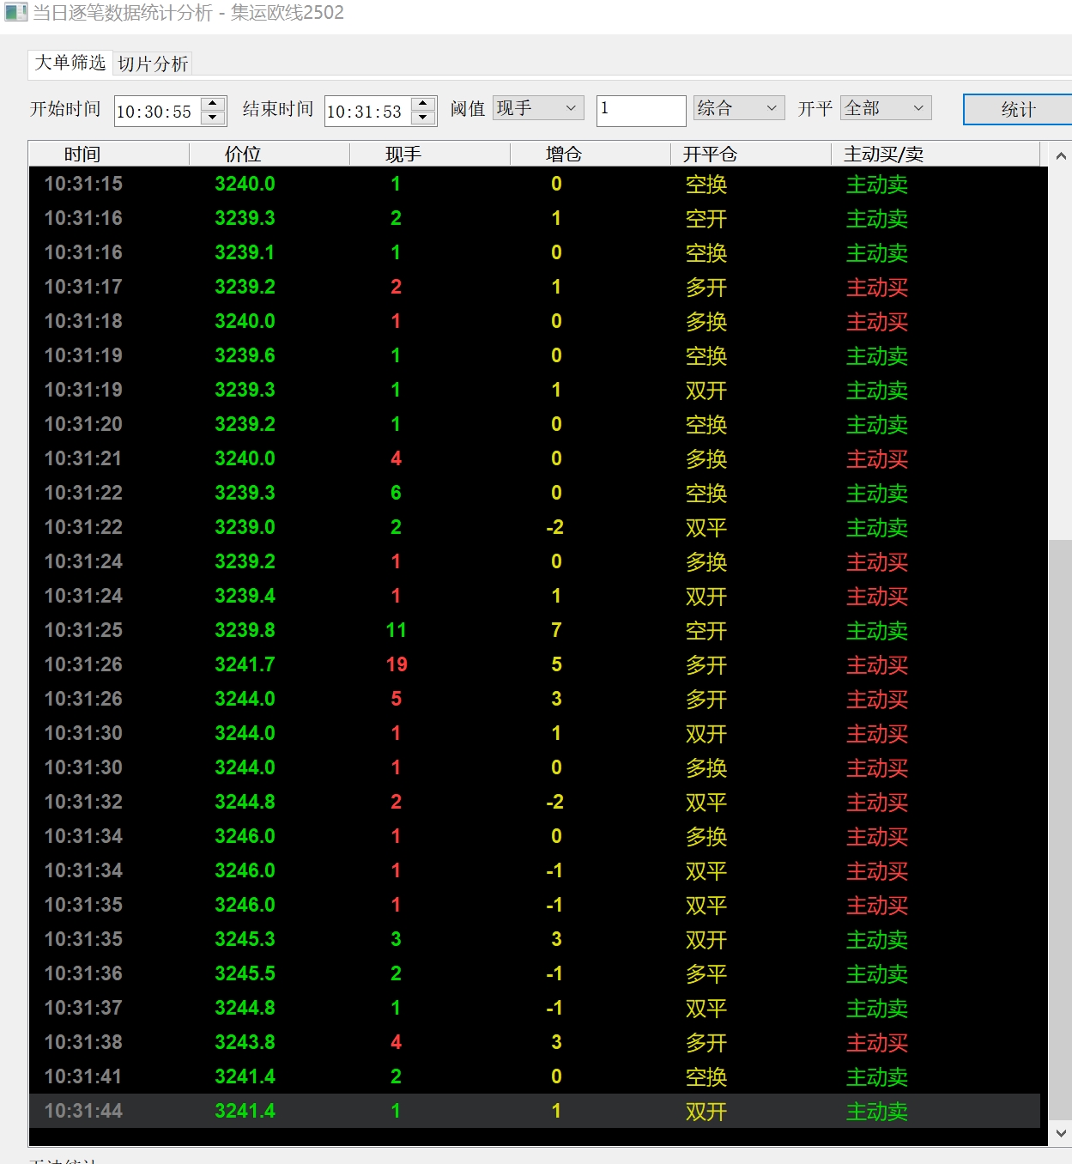Switch to the 大单筛选 tab
Image resolution: width=1072 pixels, height=1164 pixels.
coord(70,63)
